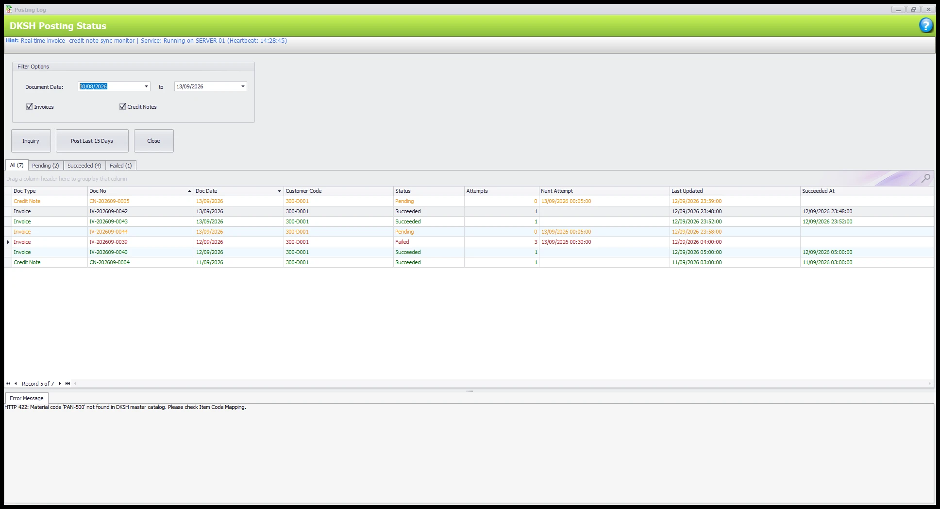
Task: Sort by Status column header
Action: click(429, 191)
